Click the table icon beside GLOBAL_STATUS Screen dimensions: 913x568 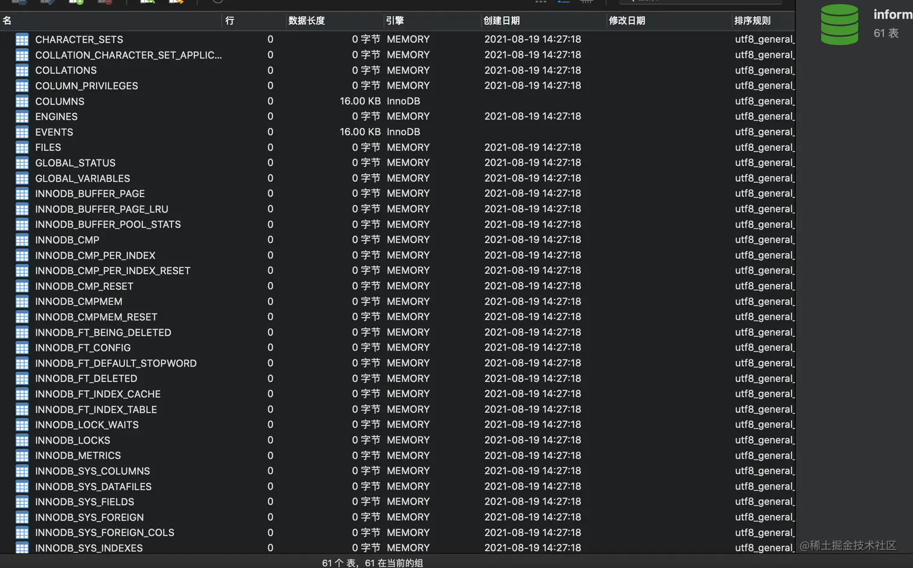[22, 163]
